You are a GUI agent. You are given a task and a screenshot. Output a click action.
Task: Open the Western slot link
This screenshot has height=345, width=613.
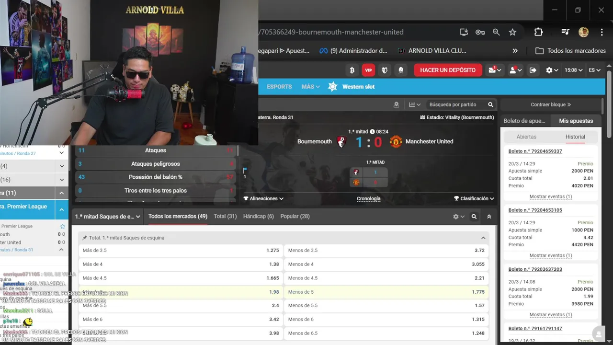352,87
